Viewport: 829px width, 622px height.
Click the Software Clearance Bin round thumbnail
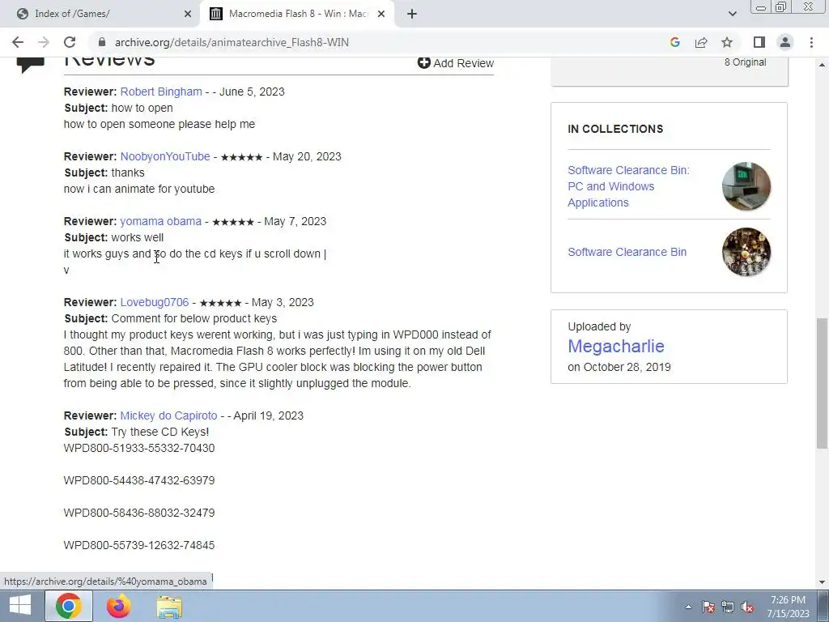(x=746, y=252)
